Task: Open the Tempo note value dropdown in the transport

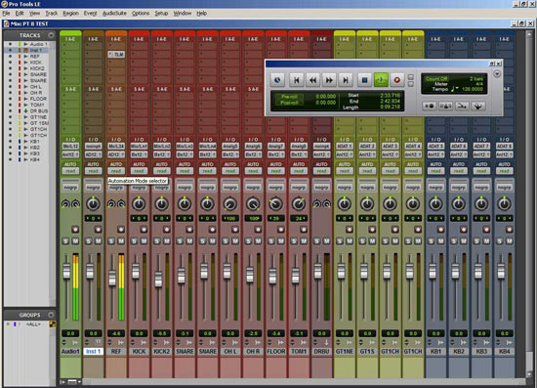Action: coord(454,89)
